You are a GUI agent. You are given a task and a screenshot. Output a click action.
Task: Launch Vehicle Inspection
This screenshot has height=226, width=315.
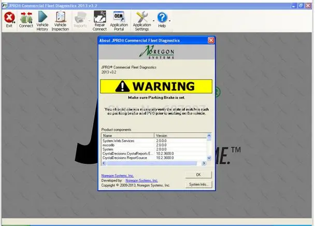pyautogui.click(x=60, y=21)
